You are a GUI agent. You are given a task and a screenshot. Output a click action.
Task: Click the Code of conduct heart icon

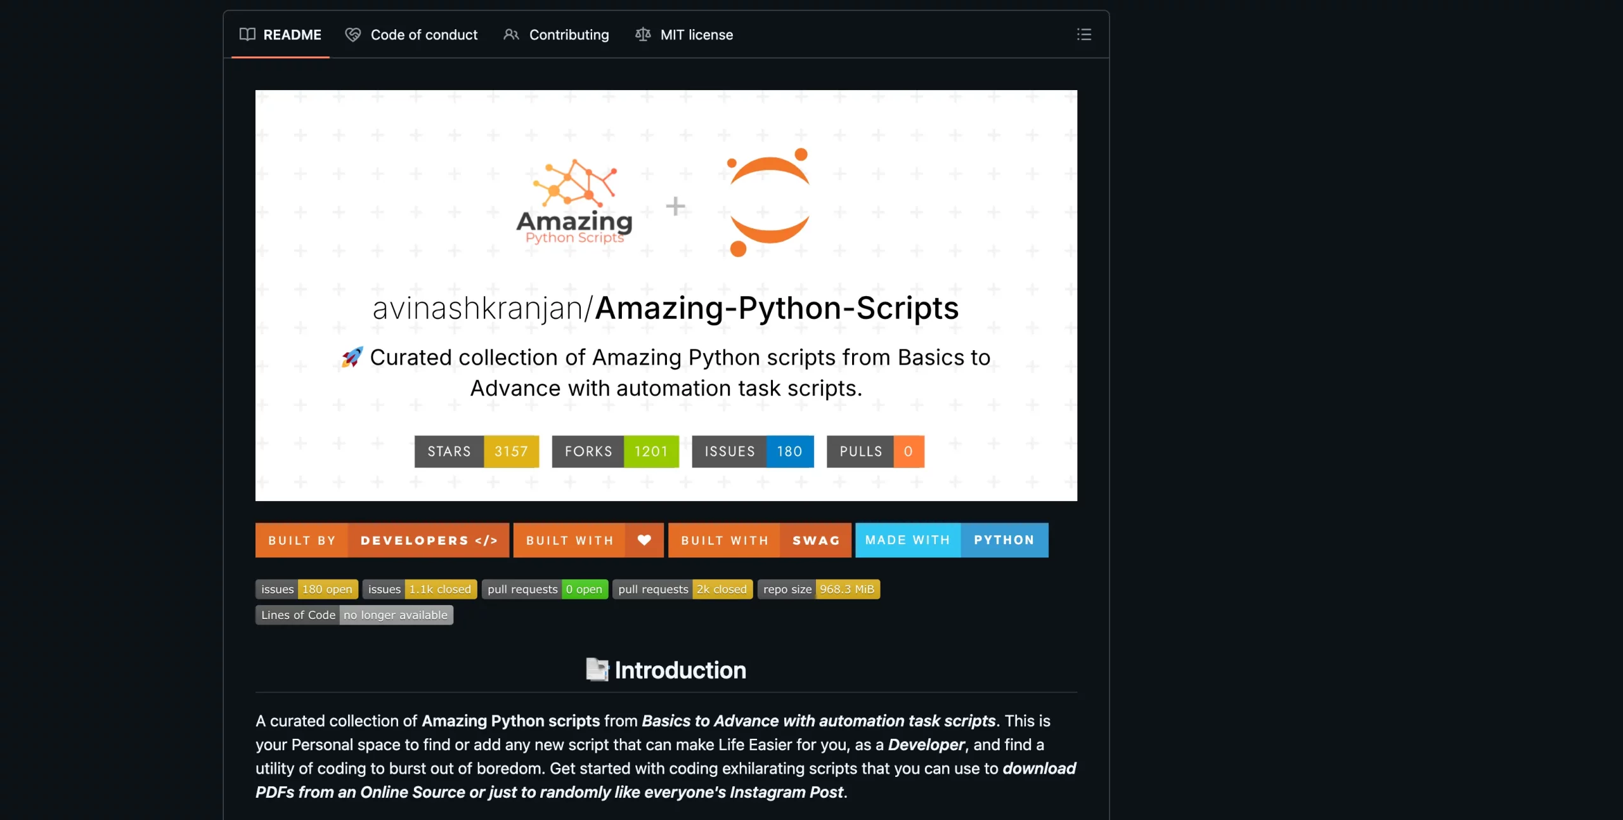(x=352, y=34)
